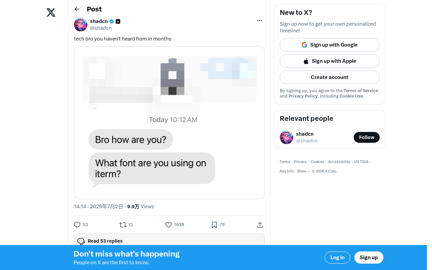This screenshot has width=432, height=270.
Task: Click the affiliate badge next to shadcn
Action: coord(118,21)
